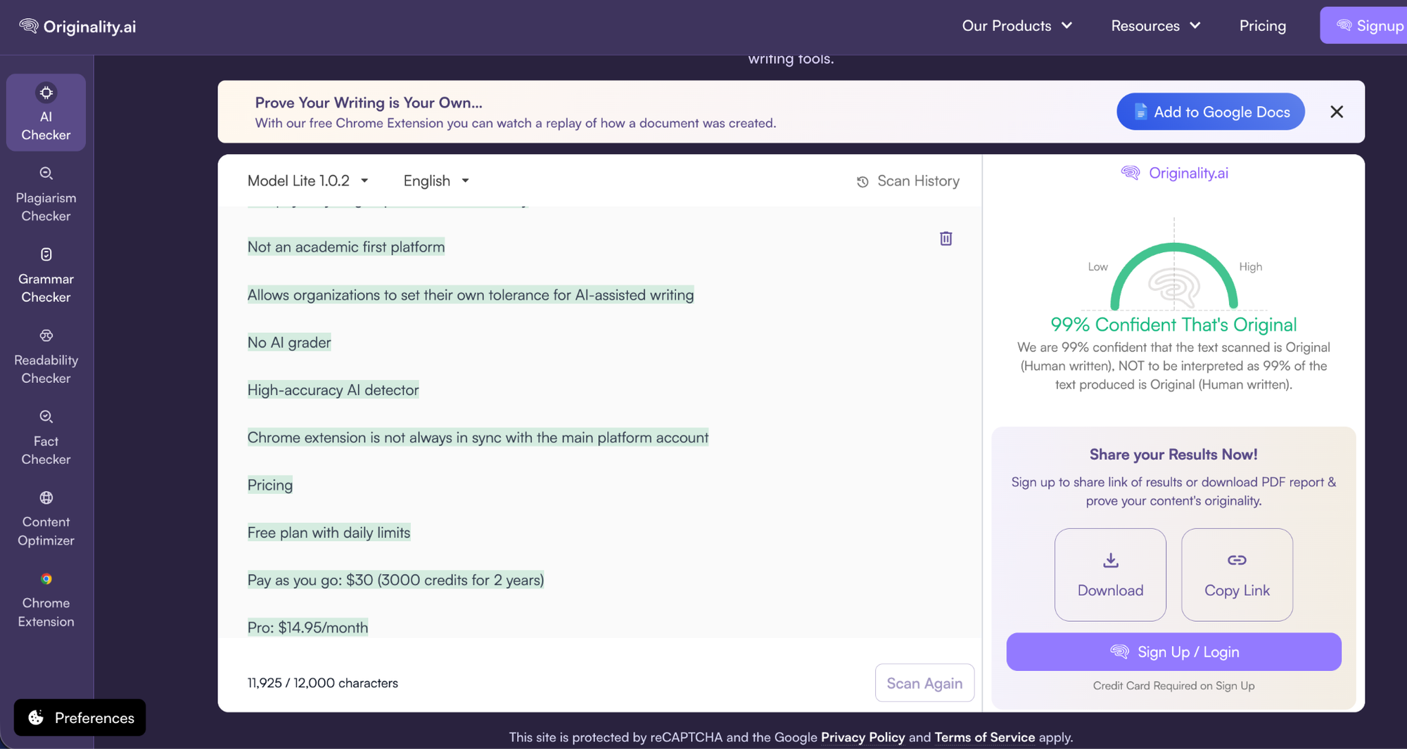Click 'Not an academic first platform' line

tap(346, 247)
